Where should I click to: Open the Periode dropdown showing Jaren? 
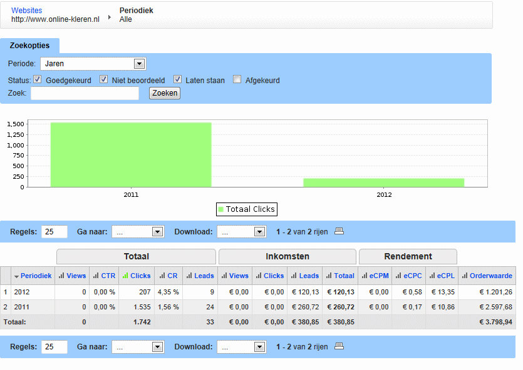pos(93,64)
